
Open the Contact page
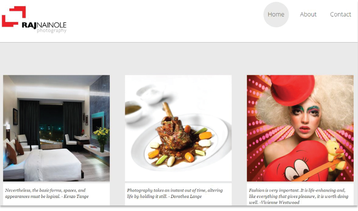(x=340, y=14)
